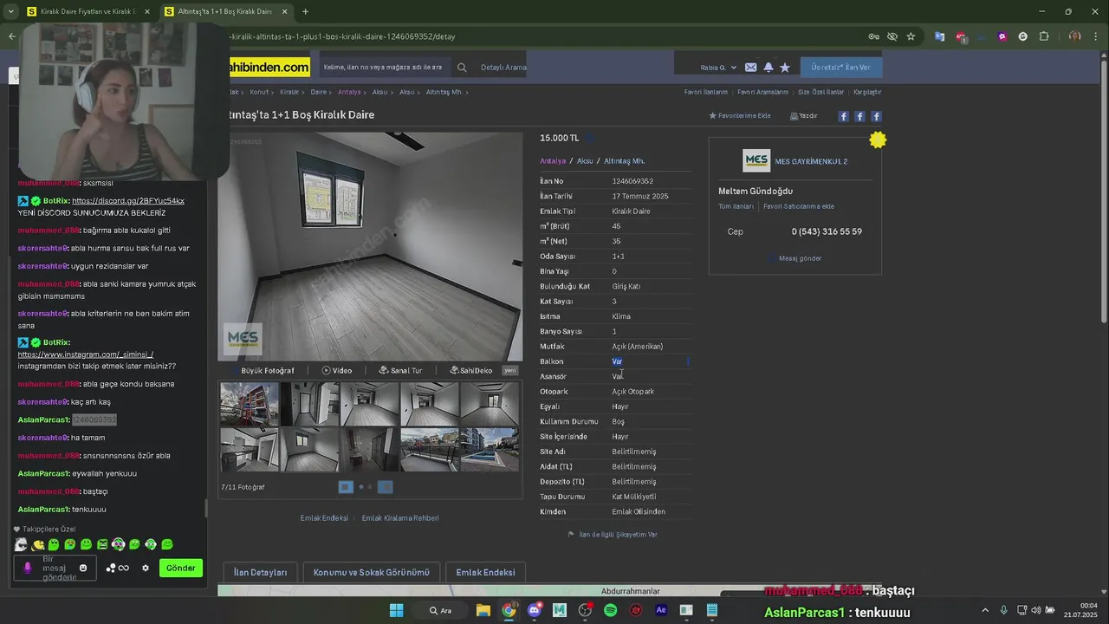The image size is (1109, 624).
Task: Open the emoji picker in chat input
Action: (x=83, y=568)
